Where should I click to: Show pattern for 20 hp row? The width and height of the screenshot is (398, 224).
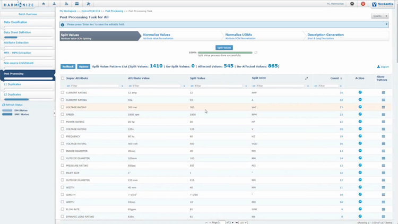(x=383, y=122)
